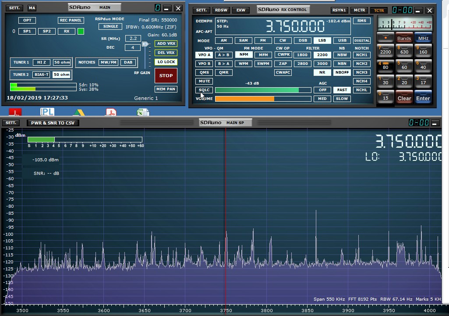Click the large spectrum frequency readout
This screenshot has height=316, width=449.
click(408, 141)
